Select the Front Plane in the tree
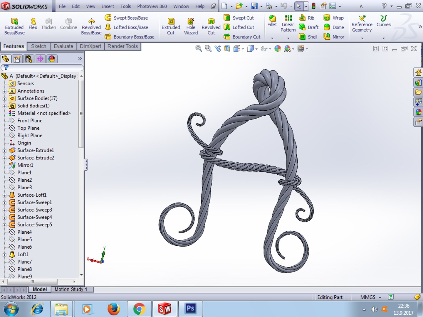The height and width of the screenshot is (317, 423). (30, 121)
